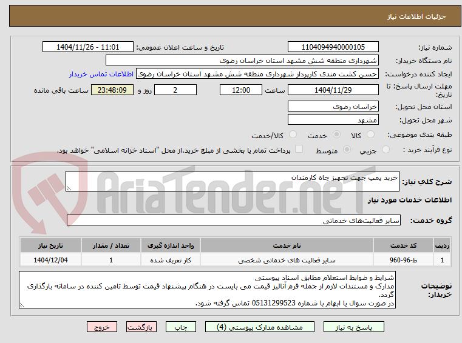Click the remaining time field 23:48:09

click(x=112, y=90)
